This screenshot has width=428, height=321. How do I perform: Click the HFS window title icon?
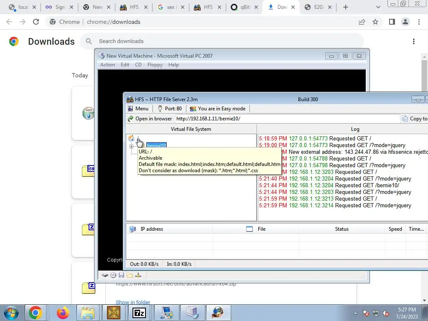130,99
